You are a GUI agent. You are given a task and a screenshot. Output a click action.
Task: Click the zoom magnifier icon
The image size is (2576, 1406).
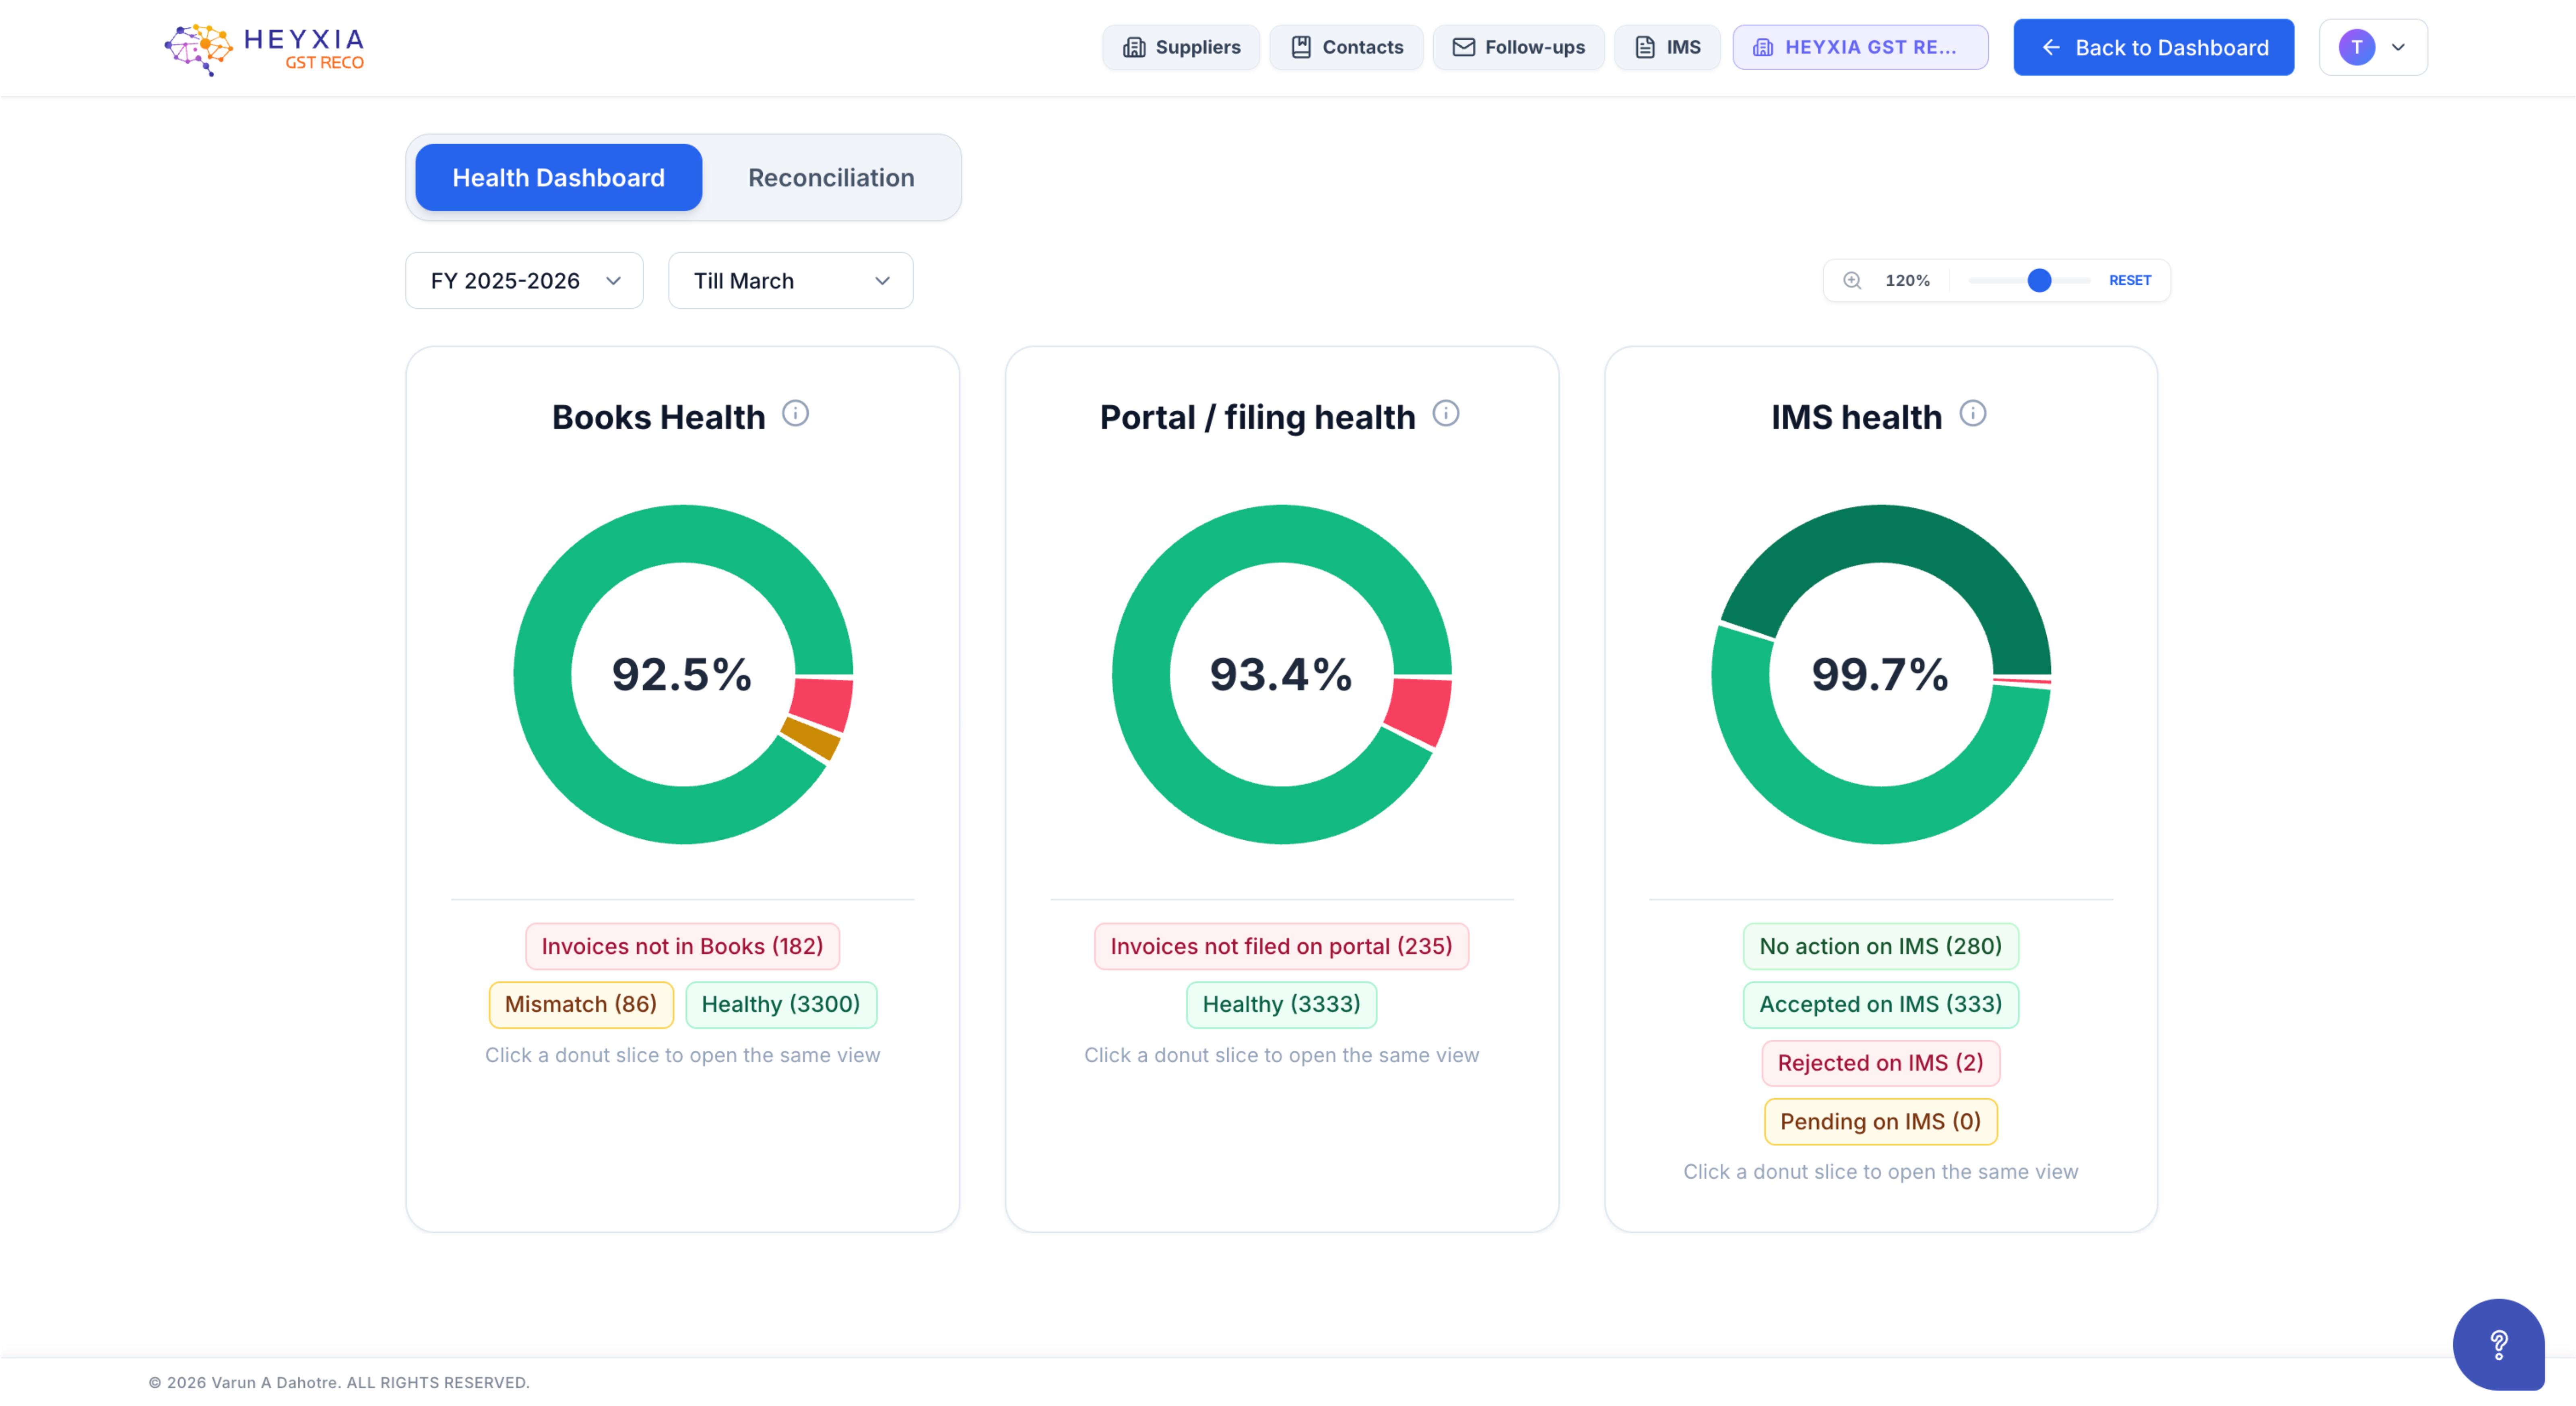[x=1852, y=280]
